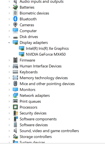Select the Audio inputs and outputs label
The height and width of the screenshot is (144, 105).
click(42, 2)
